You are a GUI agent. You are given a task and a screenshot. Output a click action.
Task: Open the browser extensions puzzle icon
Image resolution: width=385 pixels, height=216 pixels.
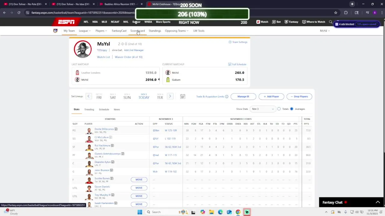coord(346,13)
